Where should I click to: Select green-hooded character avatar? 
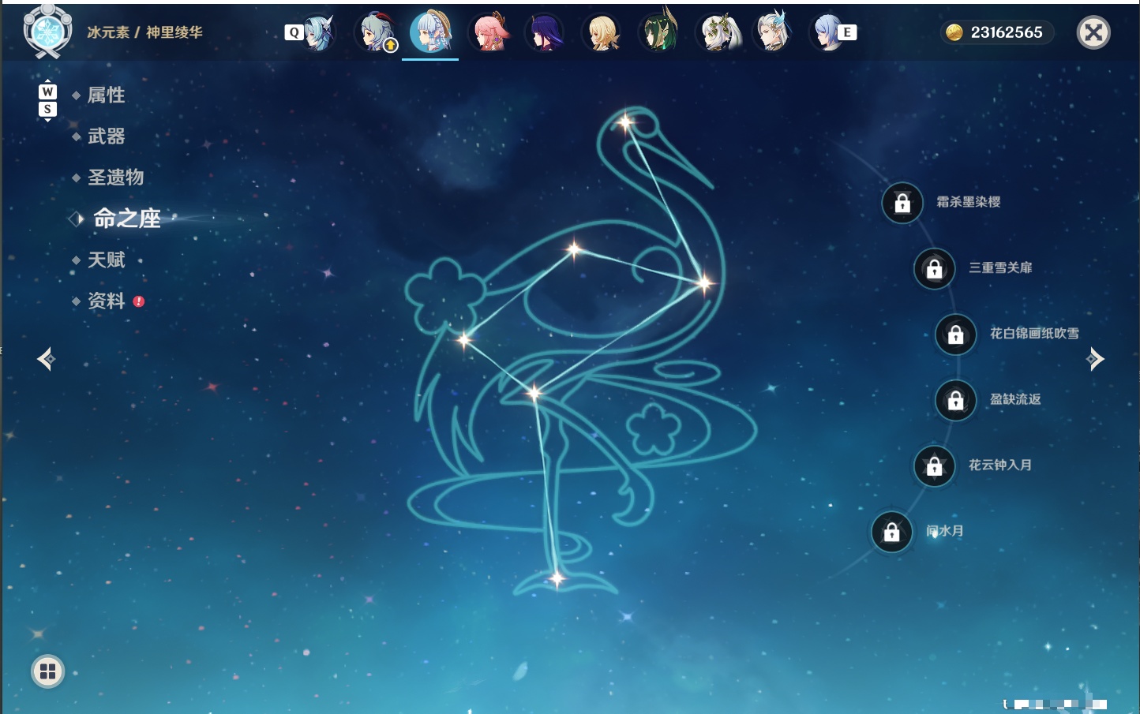(659, 32)
